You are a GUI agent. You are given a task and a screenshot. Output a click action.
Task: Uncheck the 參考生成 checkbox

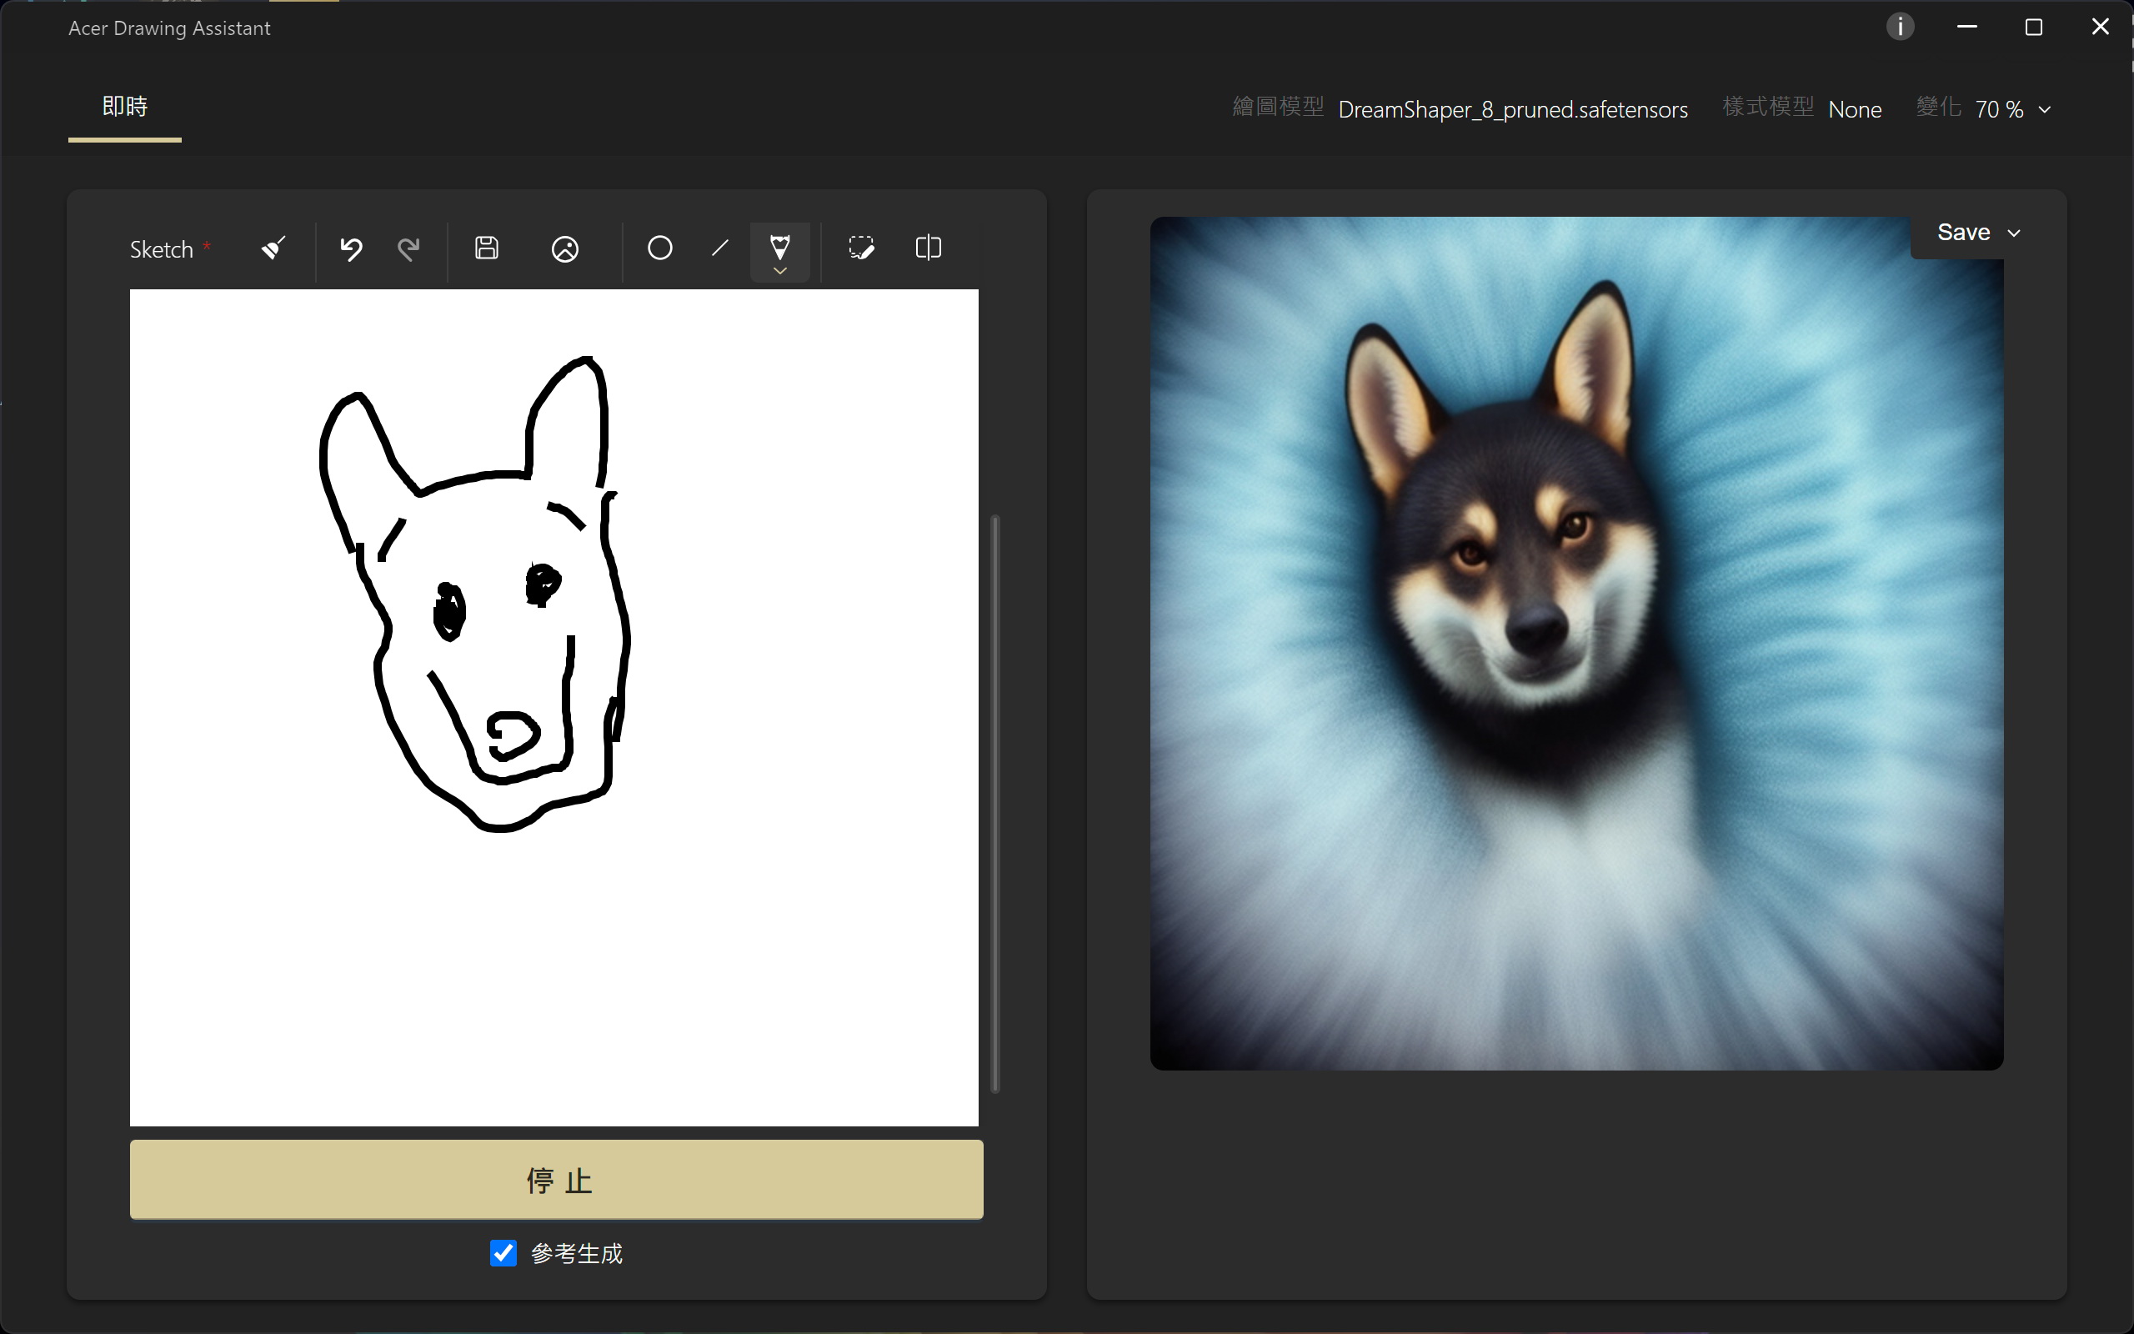tap(503, 1252)
